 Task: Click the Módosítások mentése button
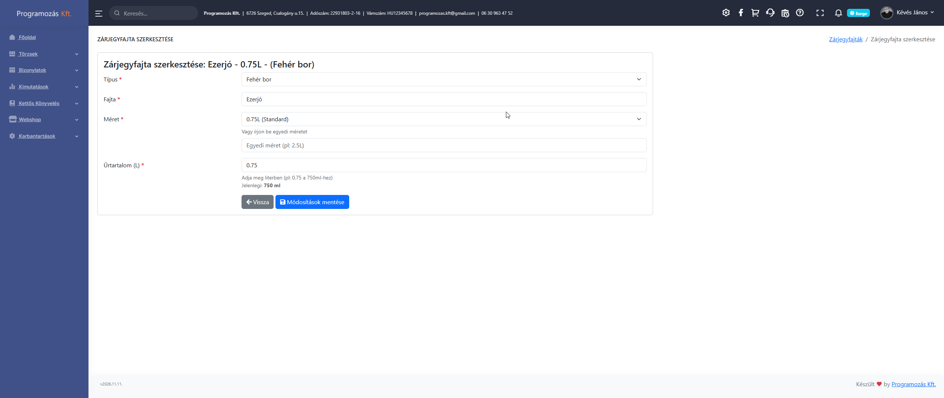click(312, 202)
